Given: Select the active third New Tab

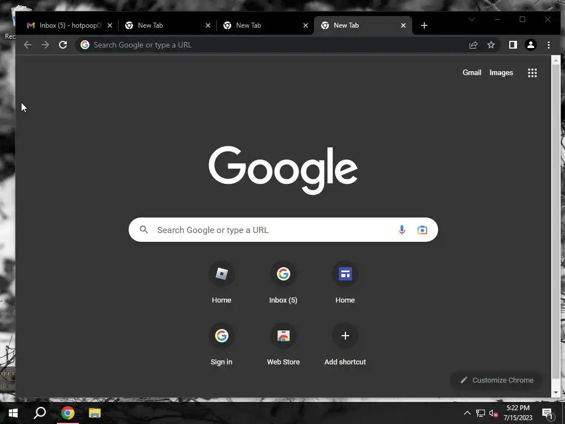Looking at the screenshot, I should pos(363,25).
